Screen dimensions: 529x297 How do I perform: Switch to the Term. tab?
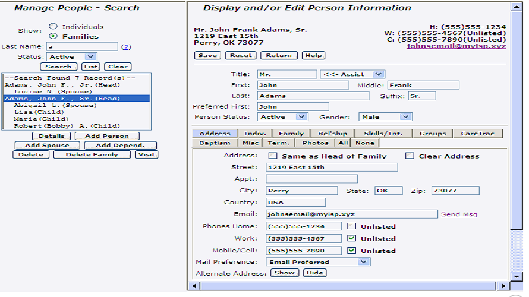279,143
